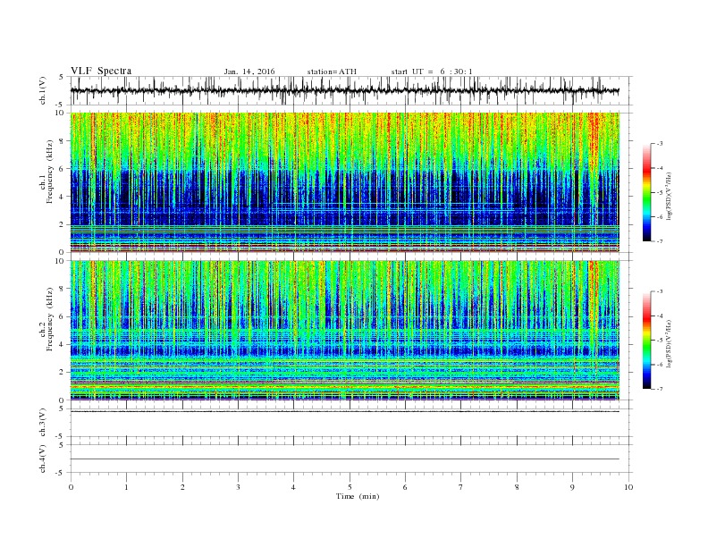Click time tick label "2" on bottom axis
This screenshot has width=708, height=547.
click(182, 487)
